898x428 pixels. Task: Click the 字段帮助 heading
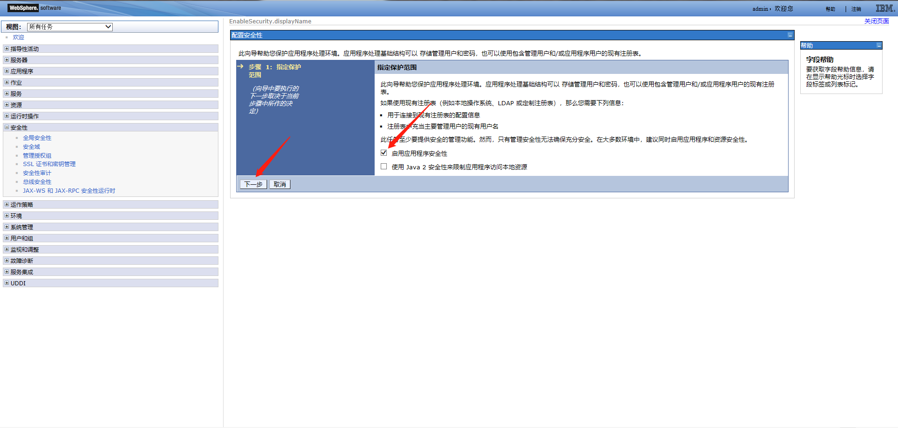click(x=819, y=59)
